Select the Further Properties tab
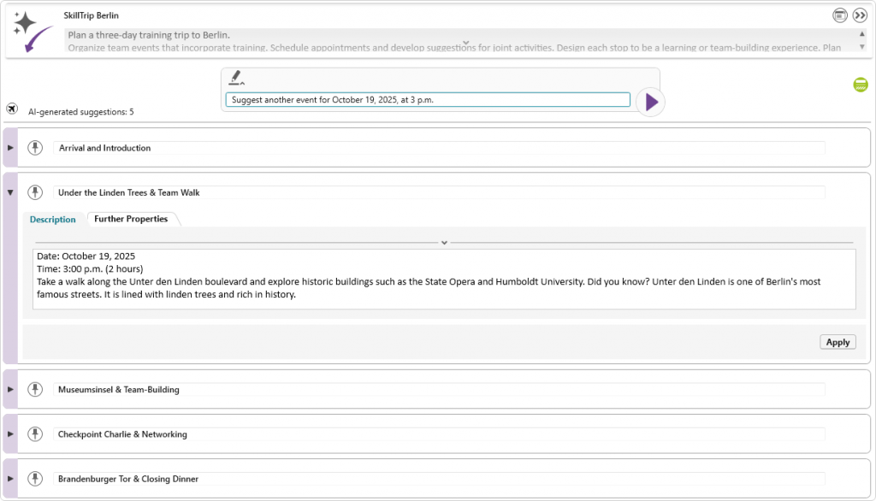Screen dimensions: 876x501 (x=131, y=220)
